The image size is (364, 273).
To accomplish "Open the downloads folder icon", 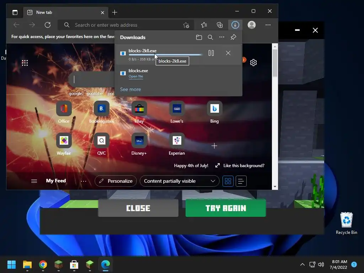I will coord(199,37).
